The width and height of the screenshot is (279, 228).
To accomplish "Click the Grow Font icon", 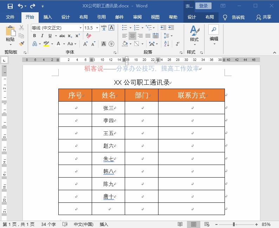I will pyautogui.click(x=85, y=44).
